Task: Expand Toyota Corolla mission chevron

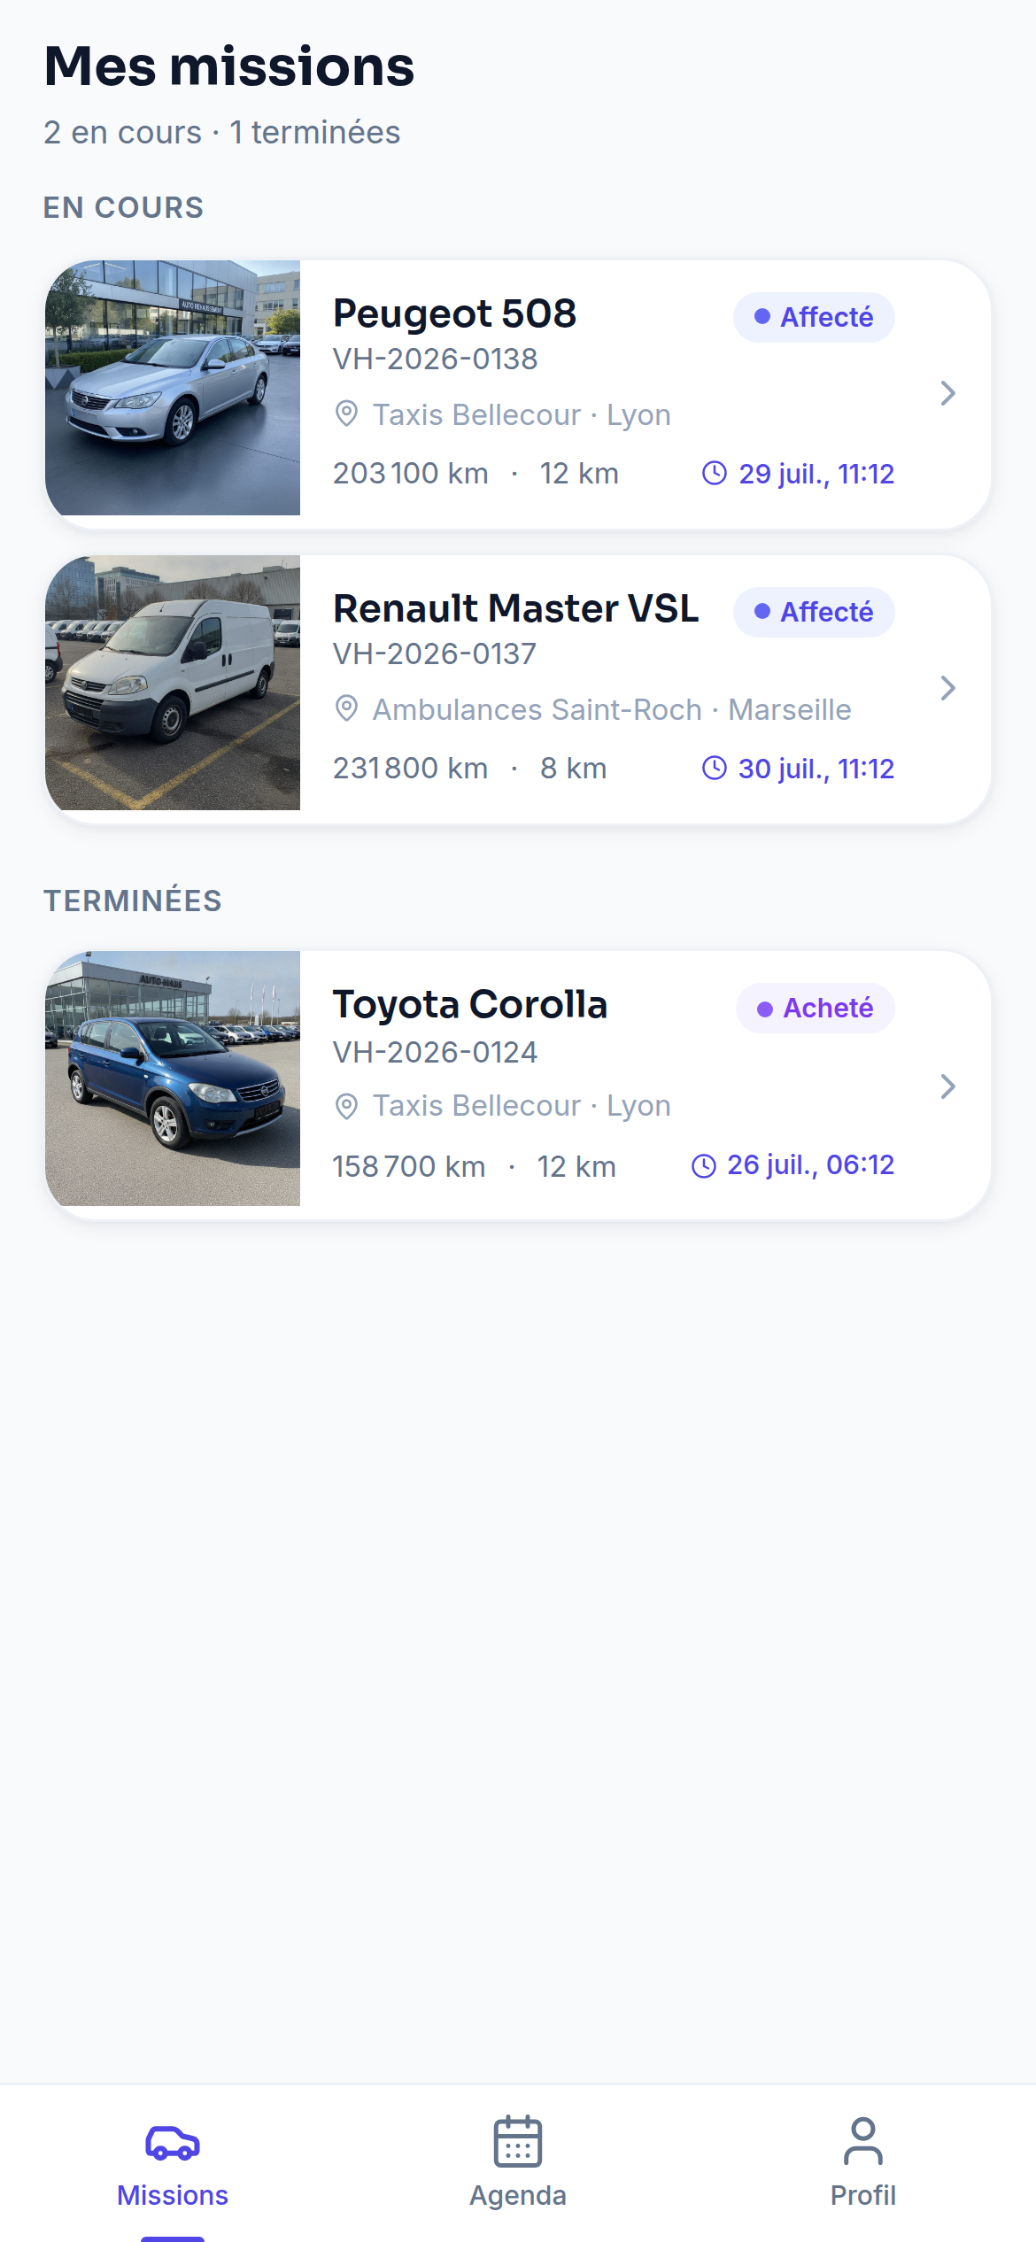Action: click(947, 1086)
